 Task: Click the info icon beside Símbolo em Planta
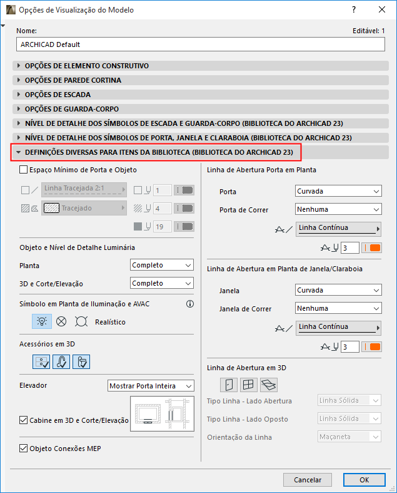(x=190, y=304)
